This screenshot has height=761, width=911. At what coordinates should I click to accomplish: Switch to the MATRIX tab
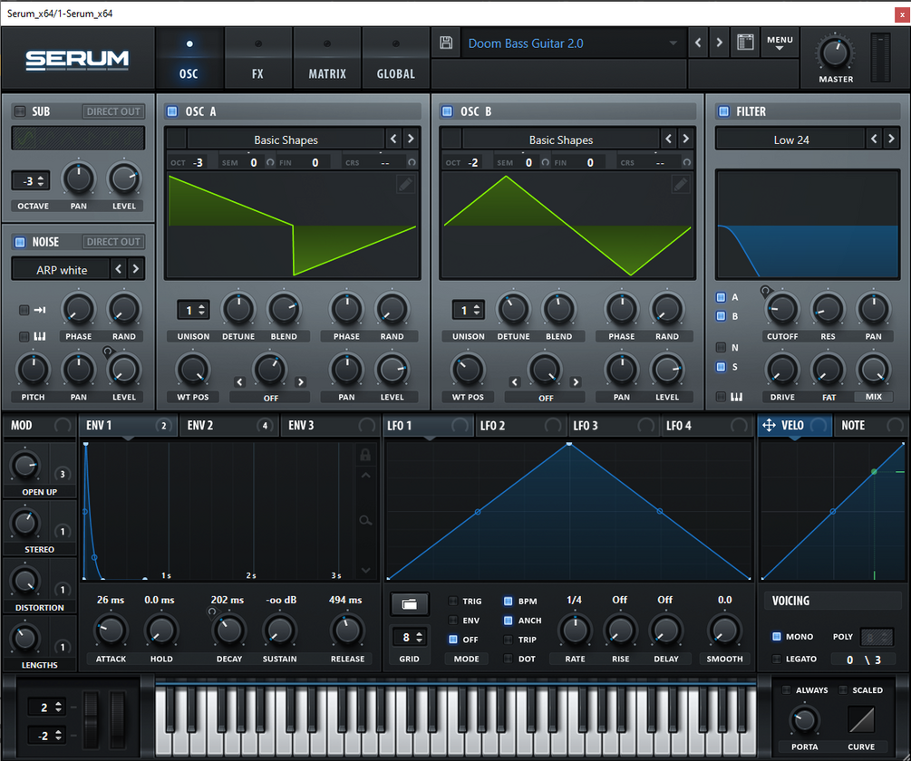pos(327,60)
